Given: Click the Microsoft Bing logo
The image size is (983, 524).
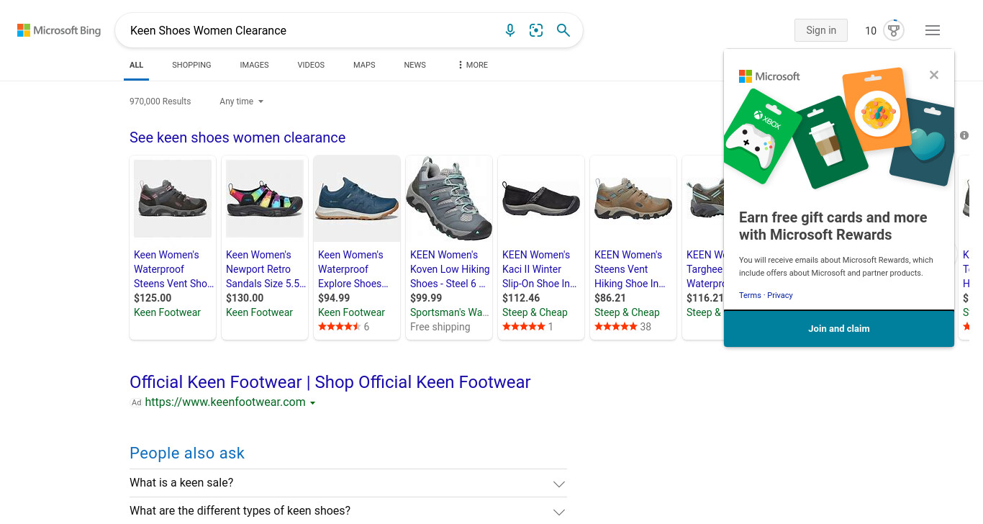Looking at the screenshot, I should click(x=59, y=30).
